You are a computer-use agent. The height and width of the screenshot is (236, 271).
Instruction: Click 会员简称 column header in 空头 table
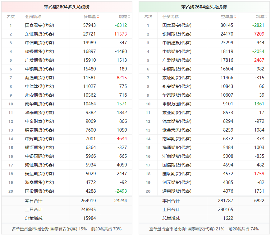(170, 17)
